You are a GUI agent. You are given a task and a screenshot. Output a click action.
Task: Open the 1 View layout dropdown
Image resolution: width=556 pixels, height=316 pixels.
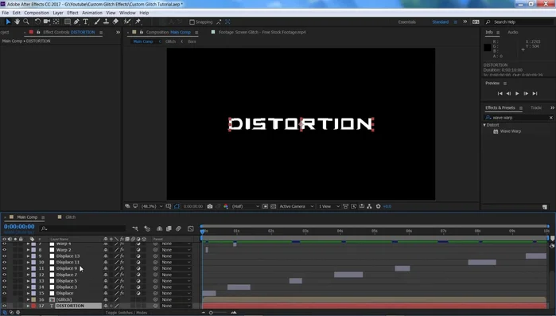[x=329, y=206]
